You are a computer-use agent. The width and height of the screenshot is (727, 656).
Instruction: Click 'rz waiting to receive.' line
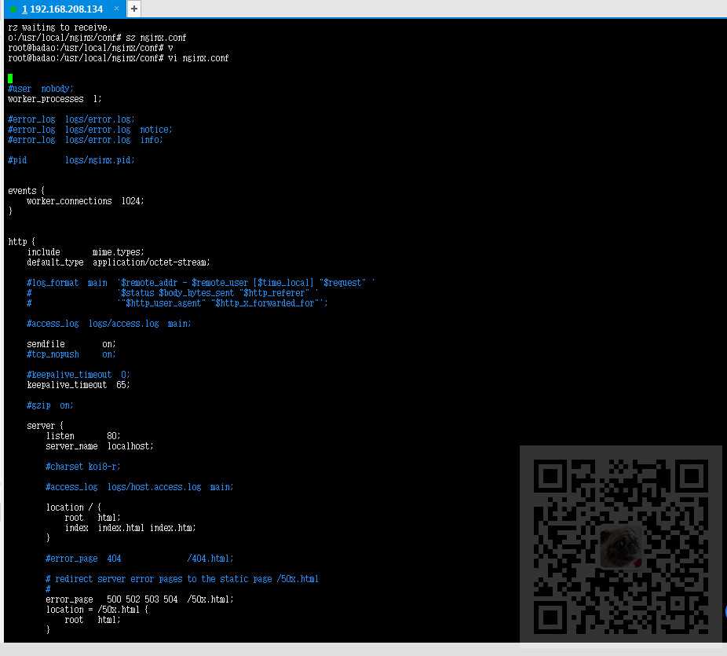60,27
